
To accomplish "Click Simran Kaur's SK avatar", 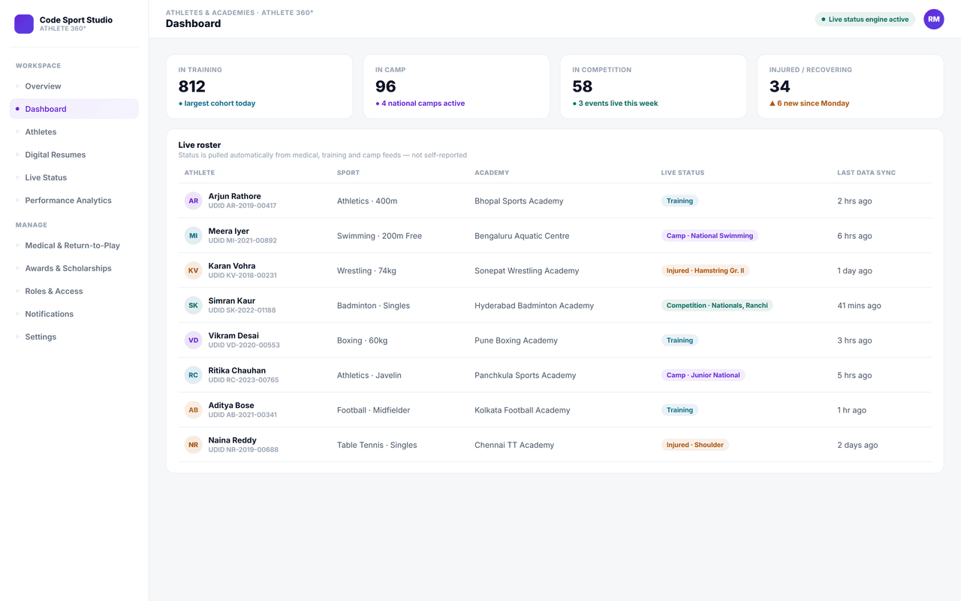I will [194, 306].
